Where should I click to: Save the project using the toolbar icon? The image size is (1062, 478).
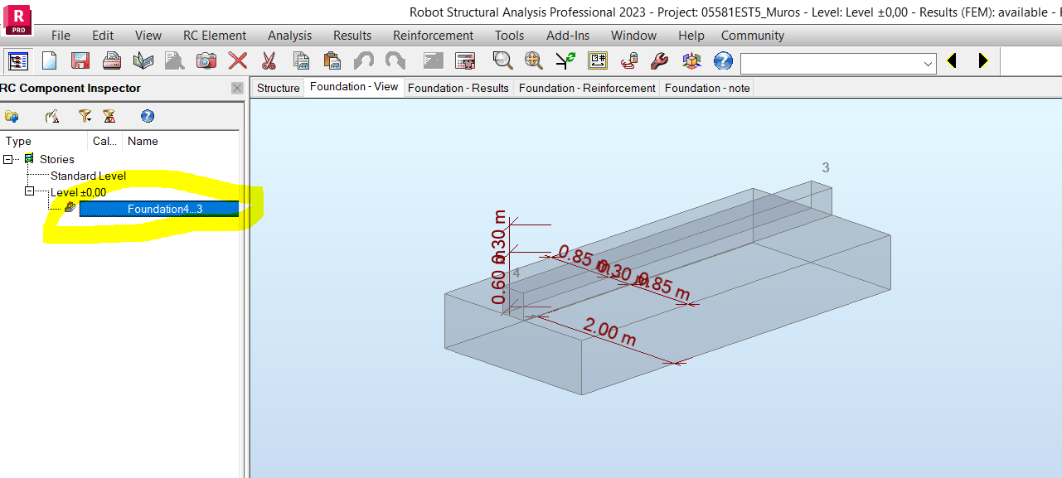pyautogui.click(x=80, y=60)
